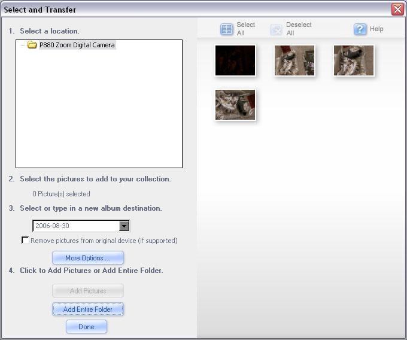
Task: Click the Select All grid icon
Action: [227, 29]
